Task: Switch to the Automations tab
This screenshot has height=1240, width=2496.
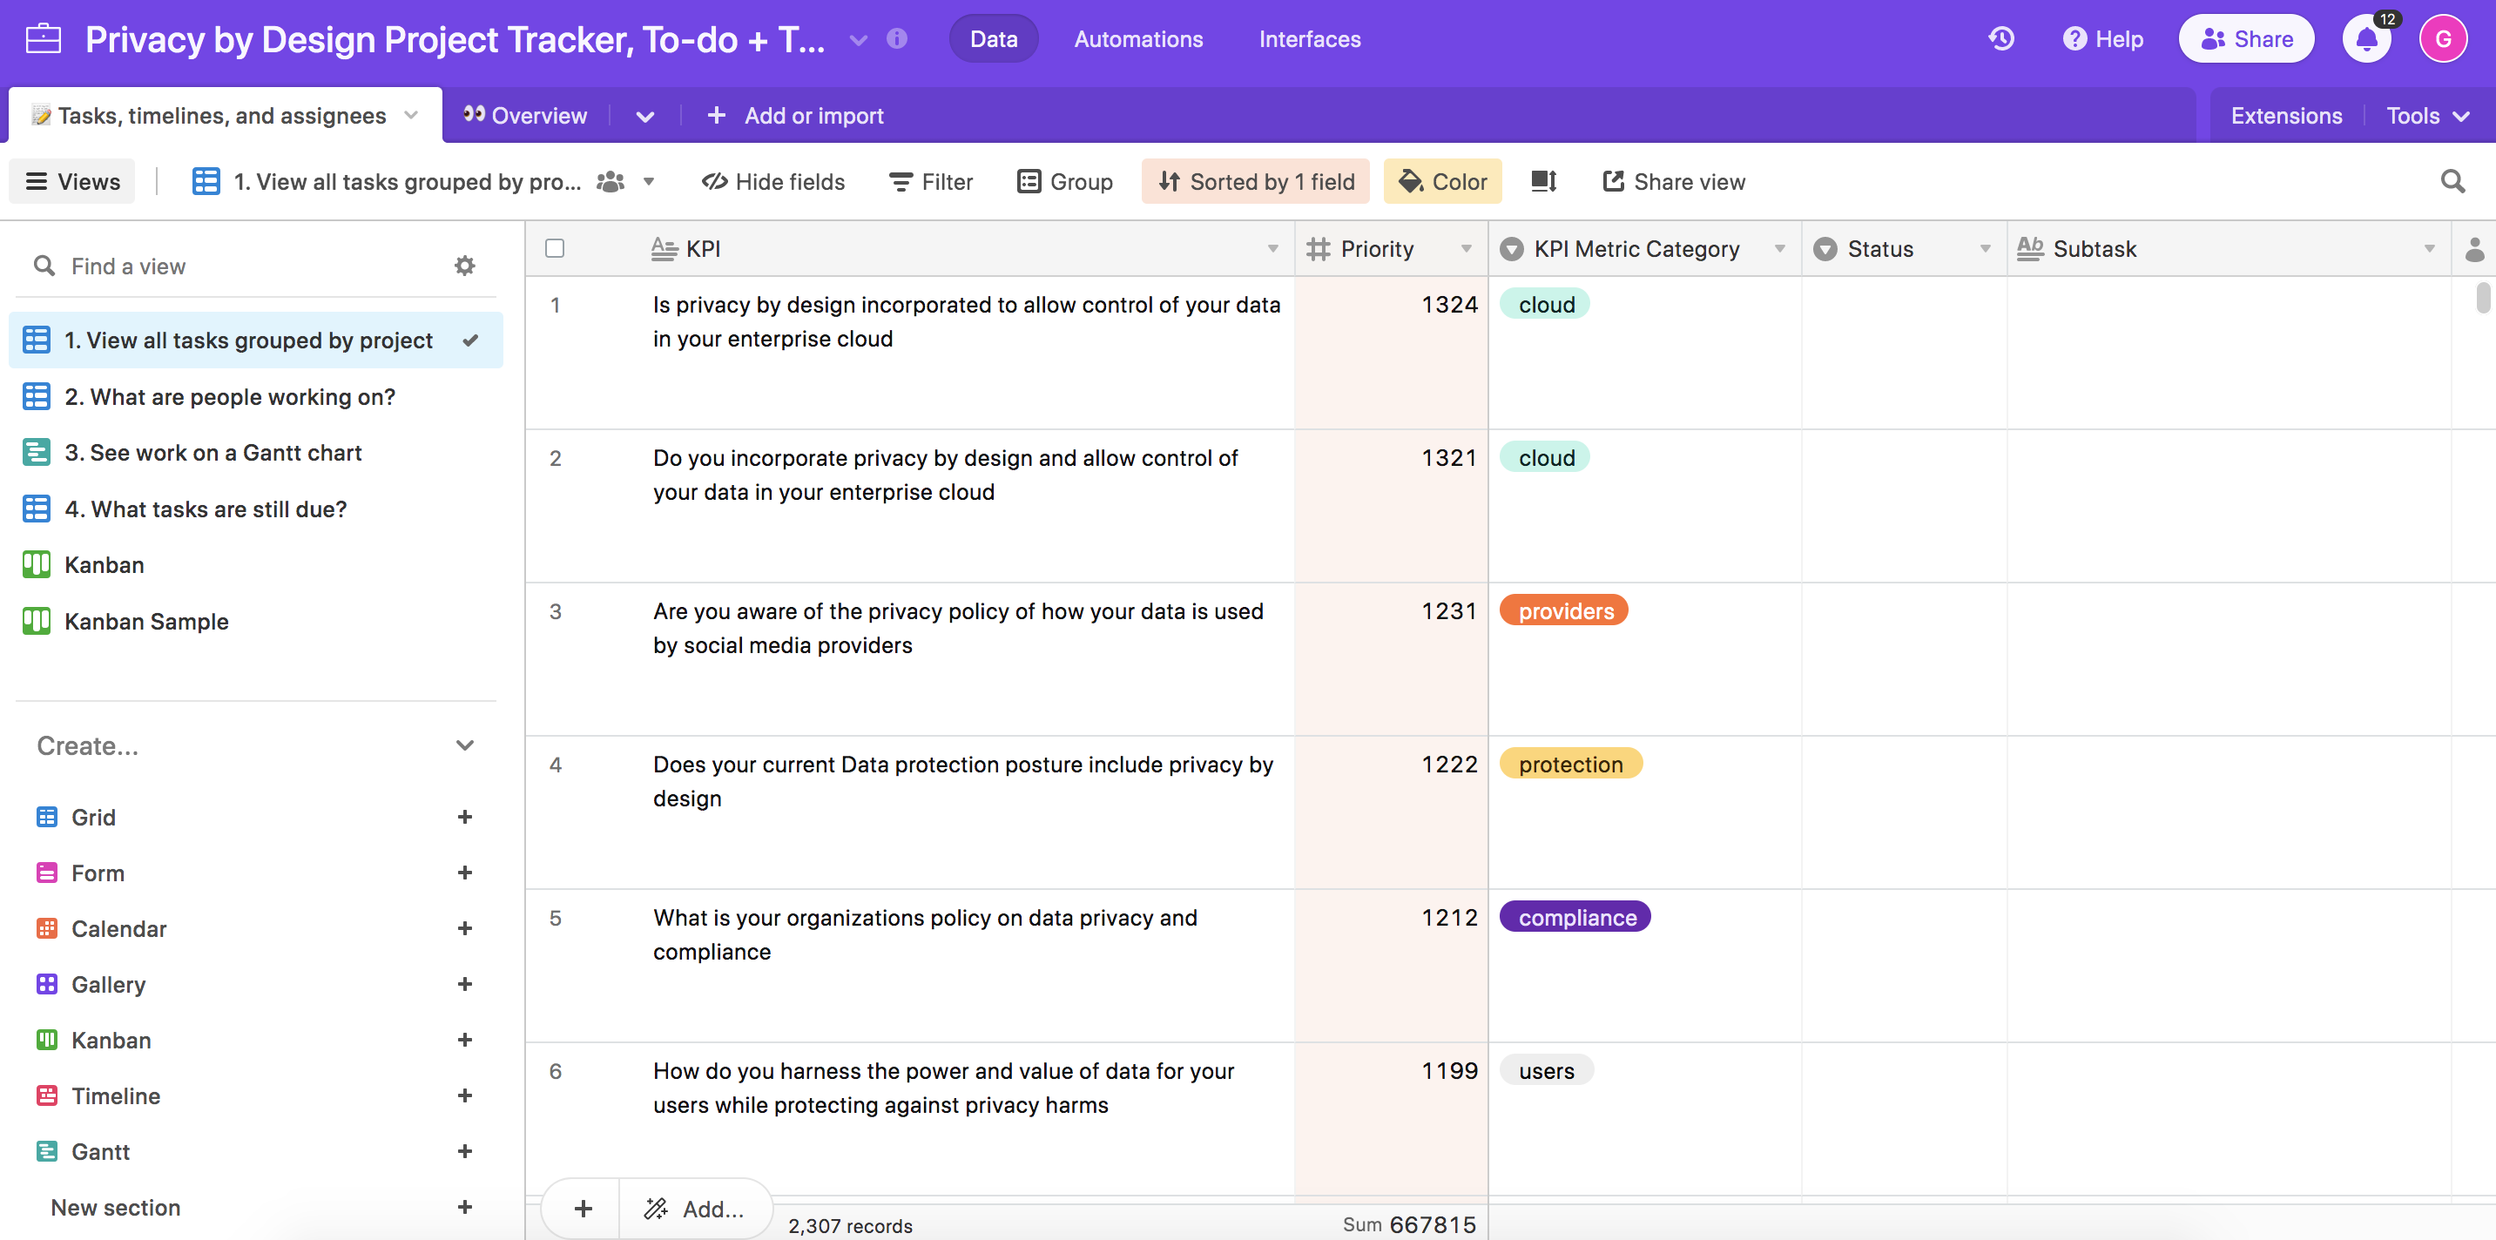Action: click(1138, 38)
